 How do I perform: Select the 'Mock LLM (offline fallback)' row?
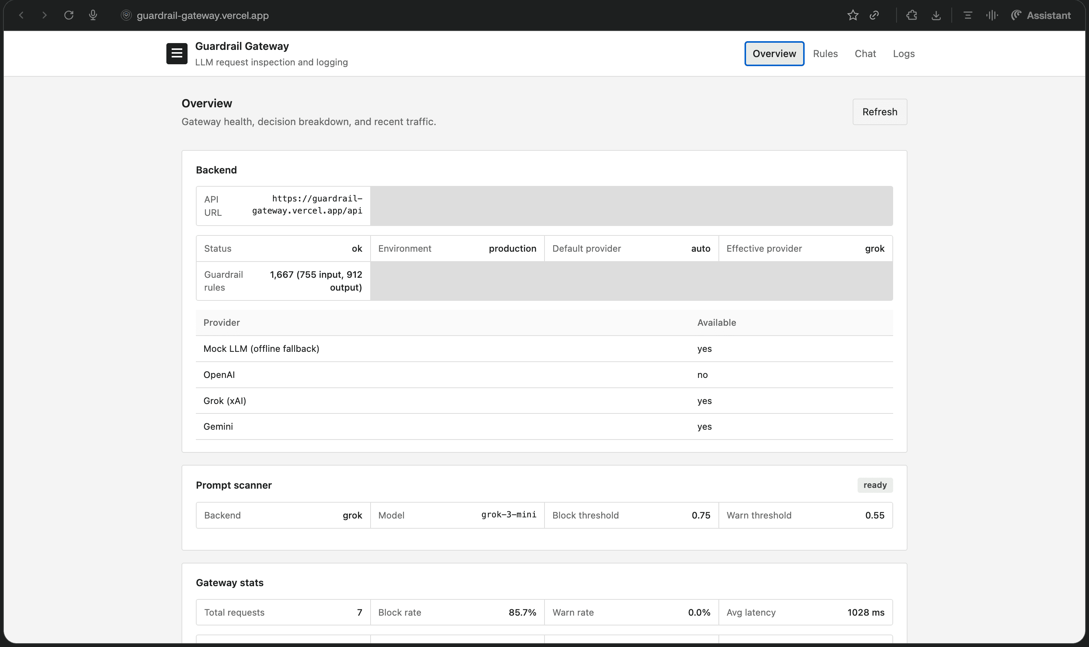pyautogui.click(x=544, y=349)
